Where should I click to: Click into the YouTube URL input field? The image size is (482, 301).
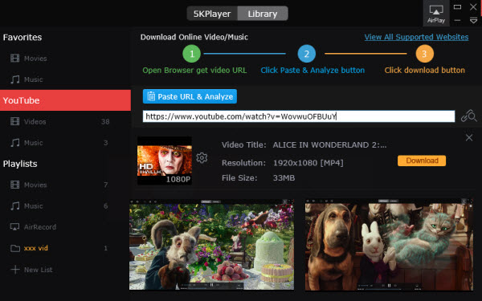click(299, 116)
